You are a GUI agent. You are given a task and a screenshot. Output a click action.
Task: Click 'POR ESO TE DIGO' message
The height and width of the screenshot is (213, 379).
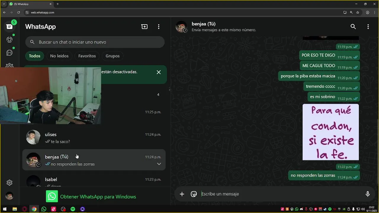pyautogui.click(x=329, y=56)
